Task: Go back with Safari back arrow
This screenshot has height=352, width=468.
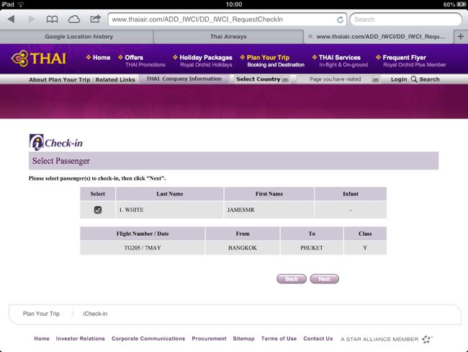Action: (x=12, y=19)
